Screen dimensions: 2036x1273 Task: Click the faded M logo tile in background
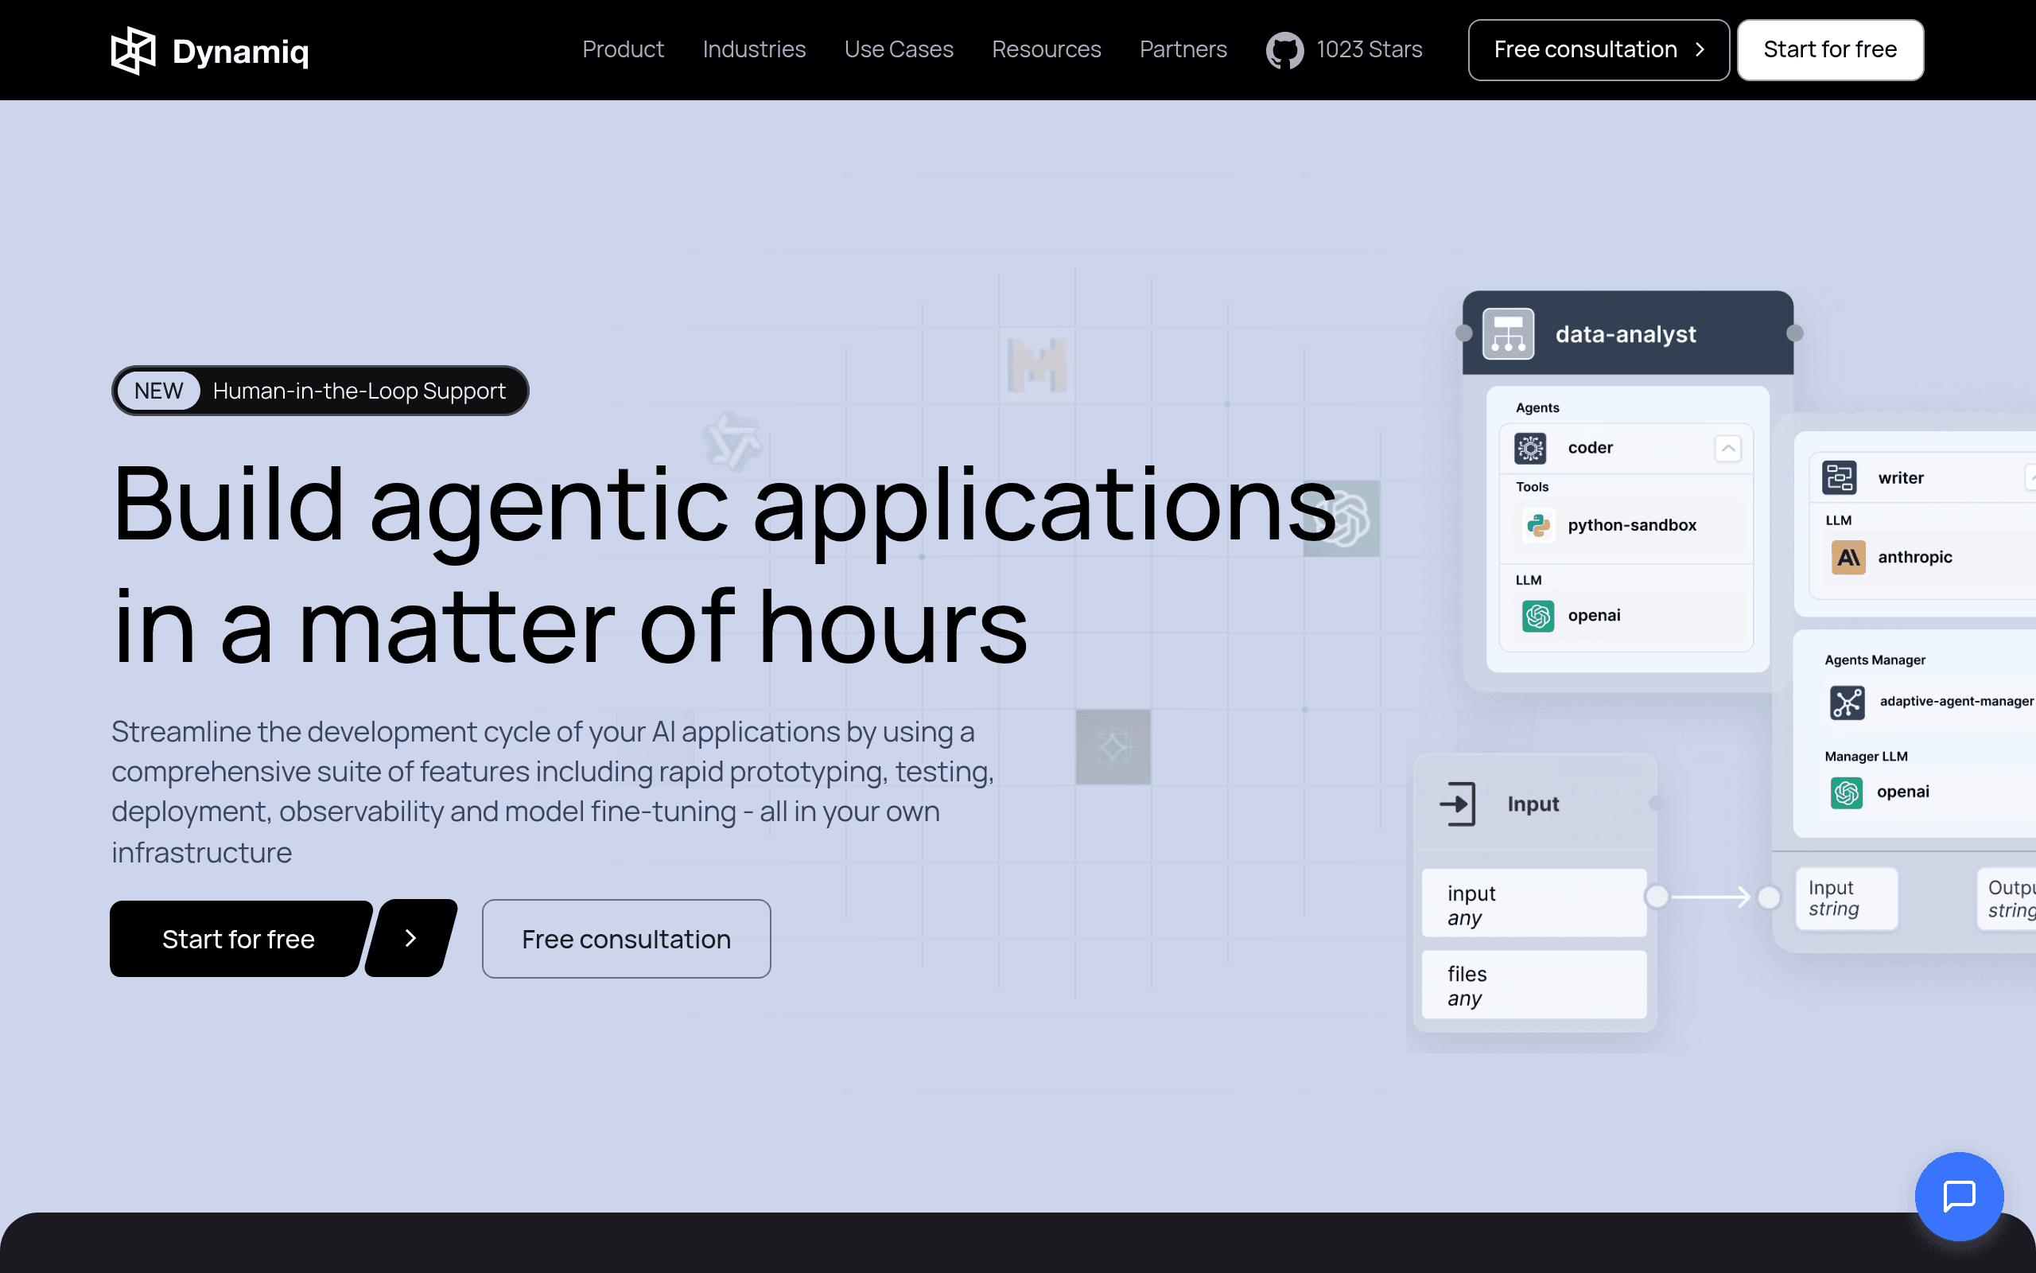click(1036, 365)
